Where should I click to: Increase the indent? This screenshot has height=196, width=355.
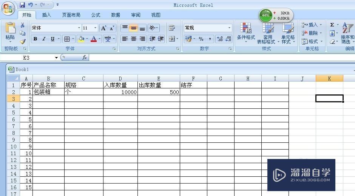161,39
